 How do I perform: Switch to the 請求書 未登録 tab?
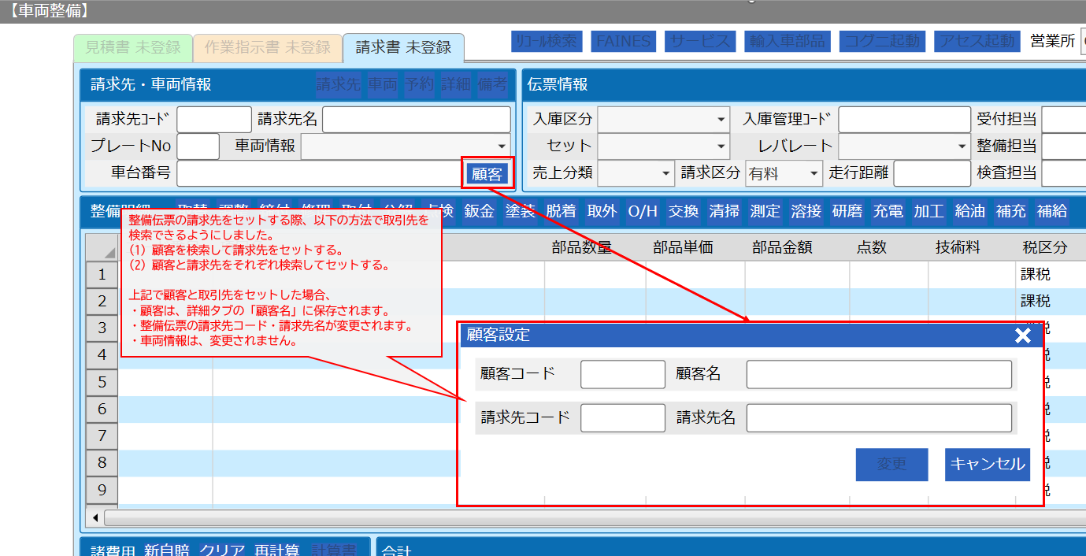(x=403, y=47)
